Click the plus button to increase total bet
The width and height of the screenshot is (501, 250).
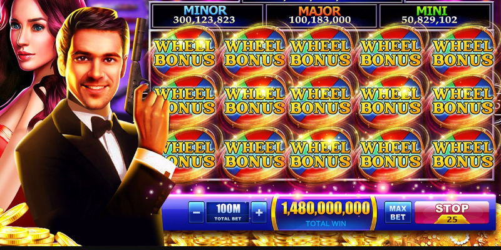259,212
